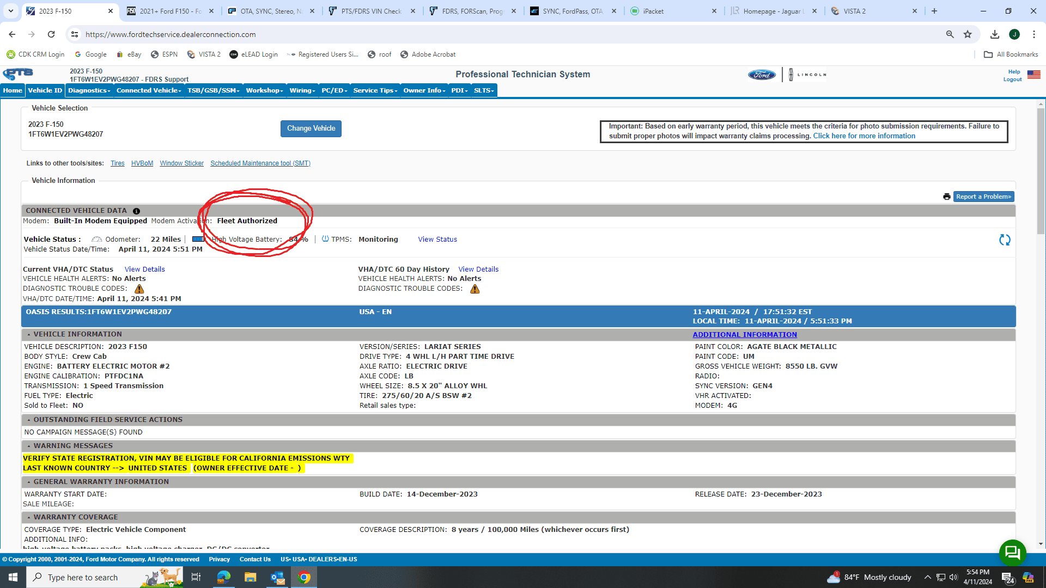Viewport: 1046px width, 588px height.
Task: Click the printer icon near Report a Problem
Action: (x=947, y=197)
